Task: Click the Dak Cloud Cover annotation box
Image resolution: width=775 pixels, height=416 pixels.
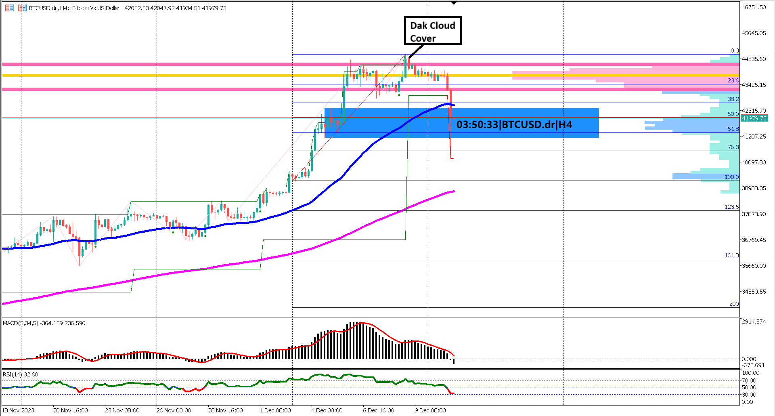Action: pos(432,30)
